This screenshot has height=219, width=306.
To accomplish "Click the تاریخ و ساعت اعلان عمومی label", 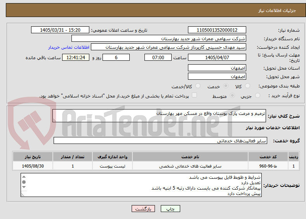I will [119, 30].
